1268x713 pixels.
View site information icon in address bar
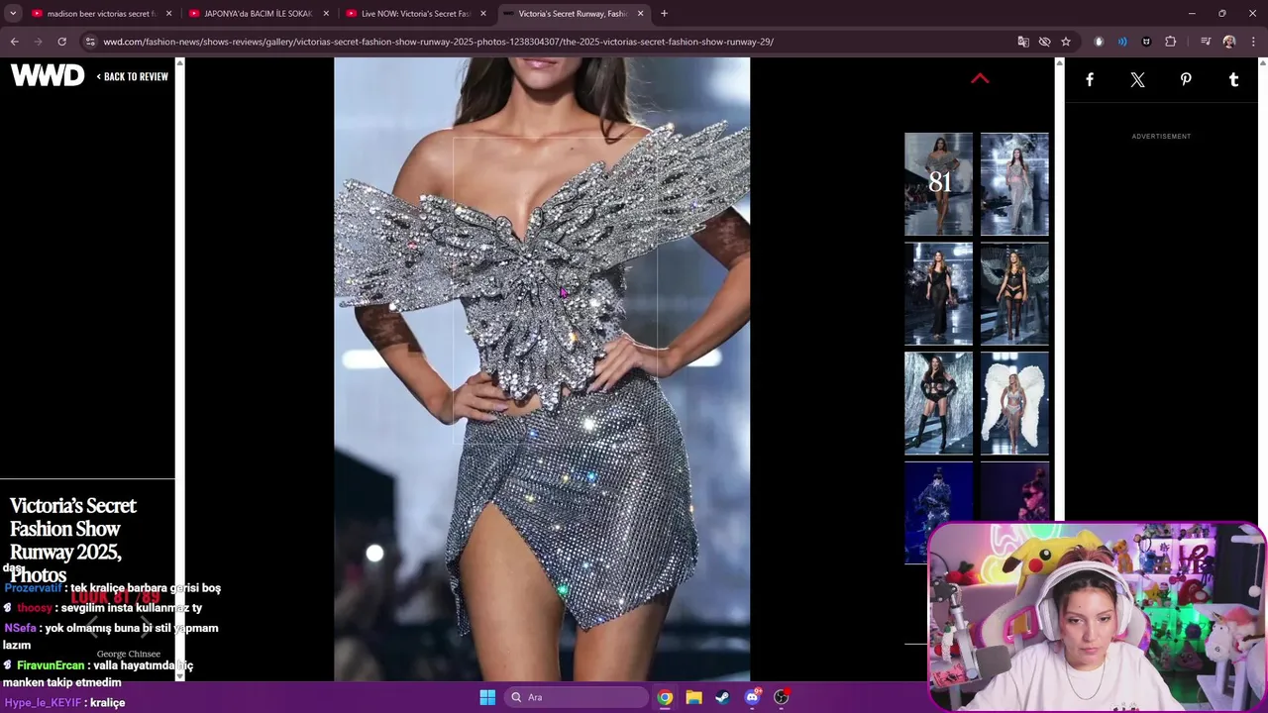point(90,42)
